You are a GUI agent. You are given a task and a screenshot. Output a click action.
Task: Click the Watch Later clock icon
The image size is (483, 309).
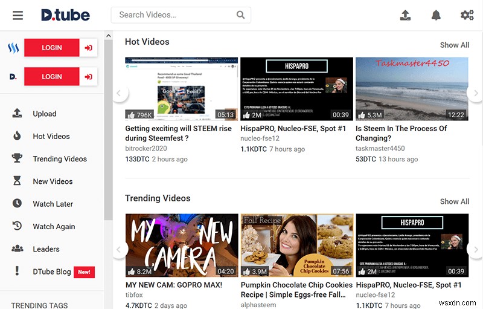point(18,204)
